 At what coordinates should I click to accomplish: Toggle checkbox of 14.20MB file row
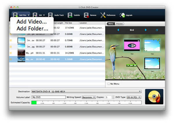[x=11, y=53]
